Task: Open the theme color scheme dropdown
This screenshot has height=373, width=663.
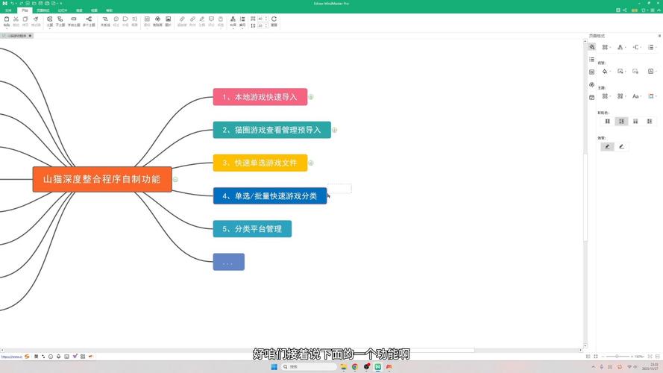Action: 652,96
